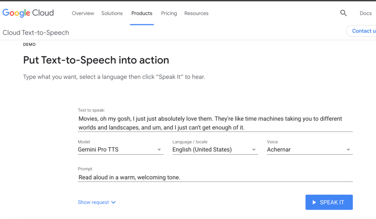Open the Solutions navigation menu
This screenshot has height=219, width=376.
pos(112,13)
